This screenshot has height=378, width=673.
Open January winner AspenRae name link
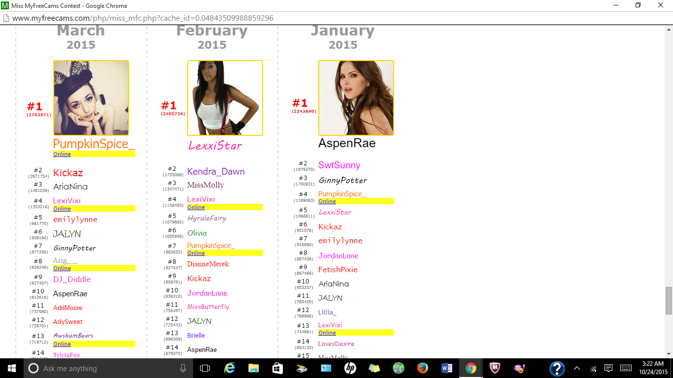347,143
